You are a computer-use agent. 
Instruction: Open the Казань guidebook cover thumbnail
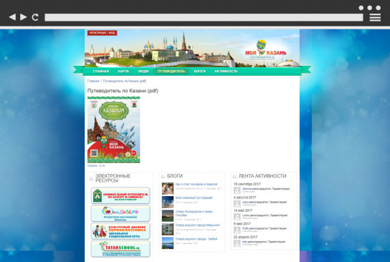pos(114,130)
